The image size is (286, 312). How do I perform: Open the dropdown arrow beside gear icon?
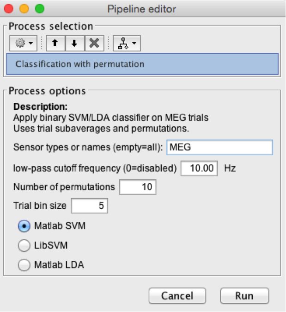click(30, 44)
